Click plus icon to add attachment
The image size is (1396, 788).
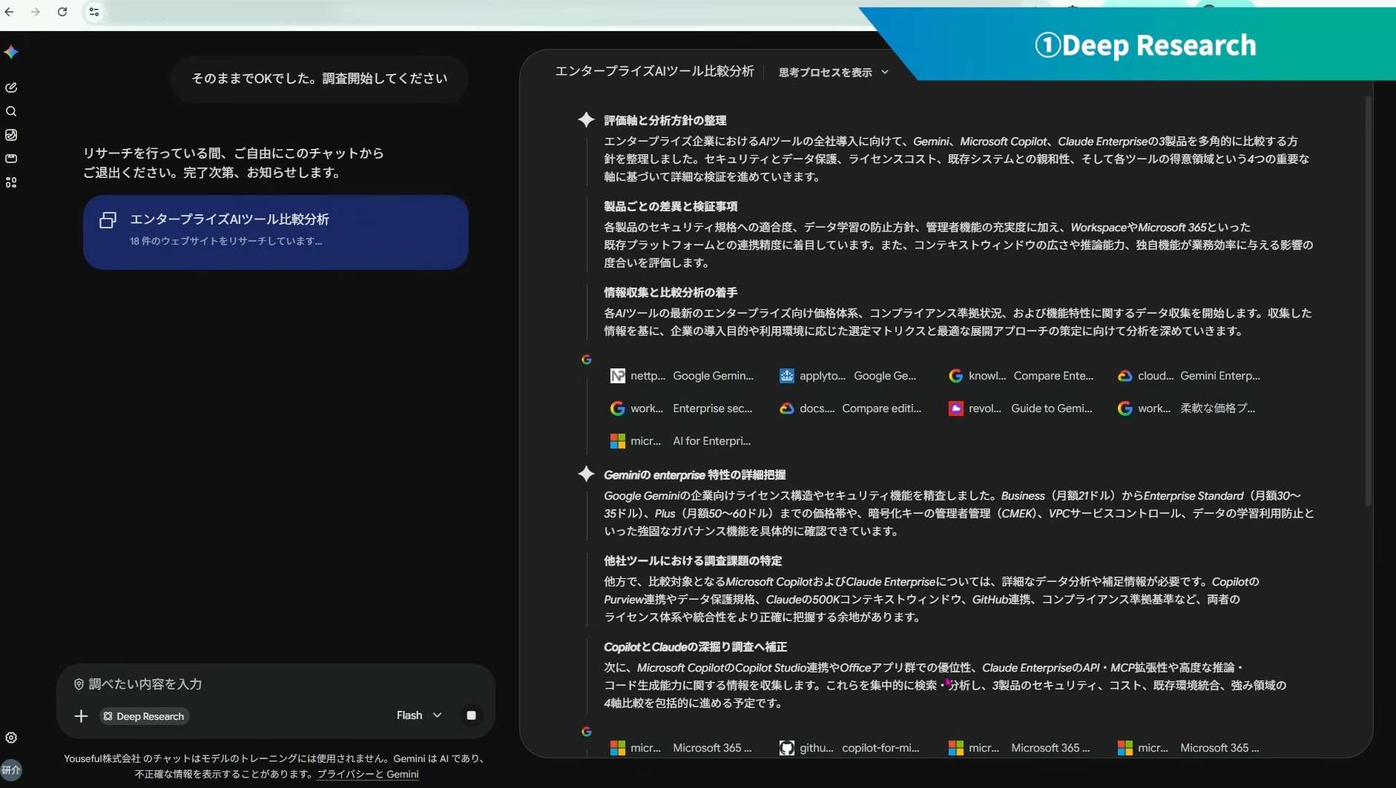pyautogui.click(x=81, y=716)
